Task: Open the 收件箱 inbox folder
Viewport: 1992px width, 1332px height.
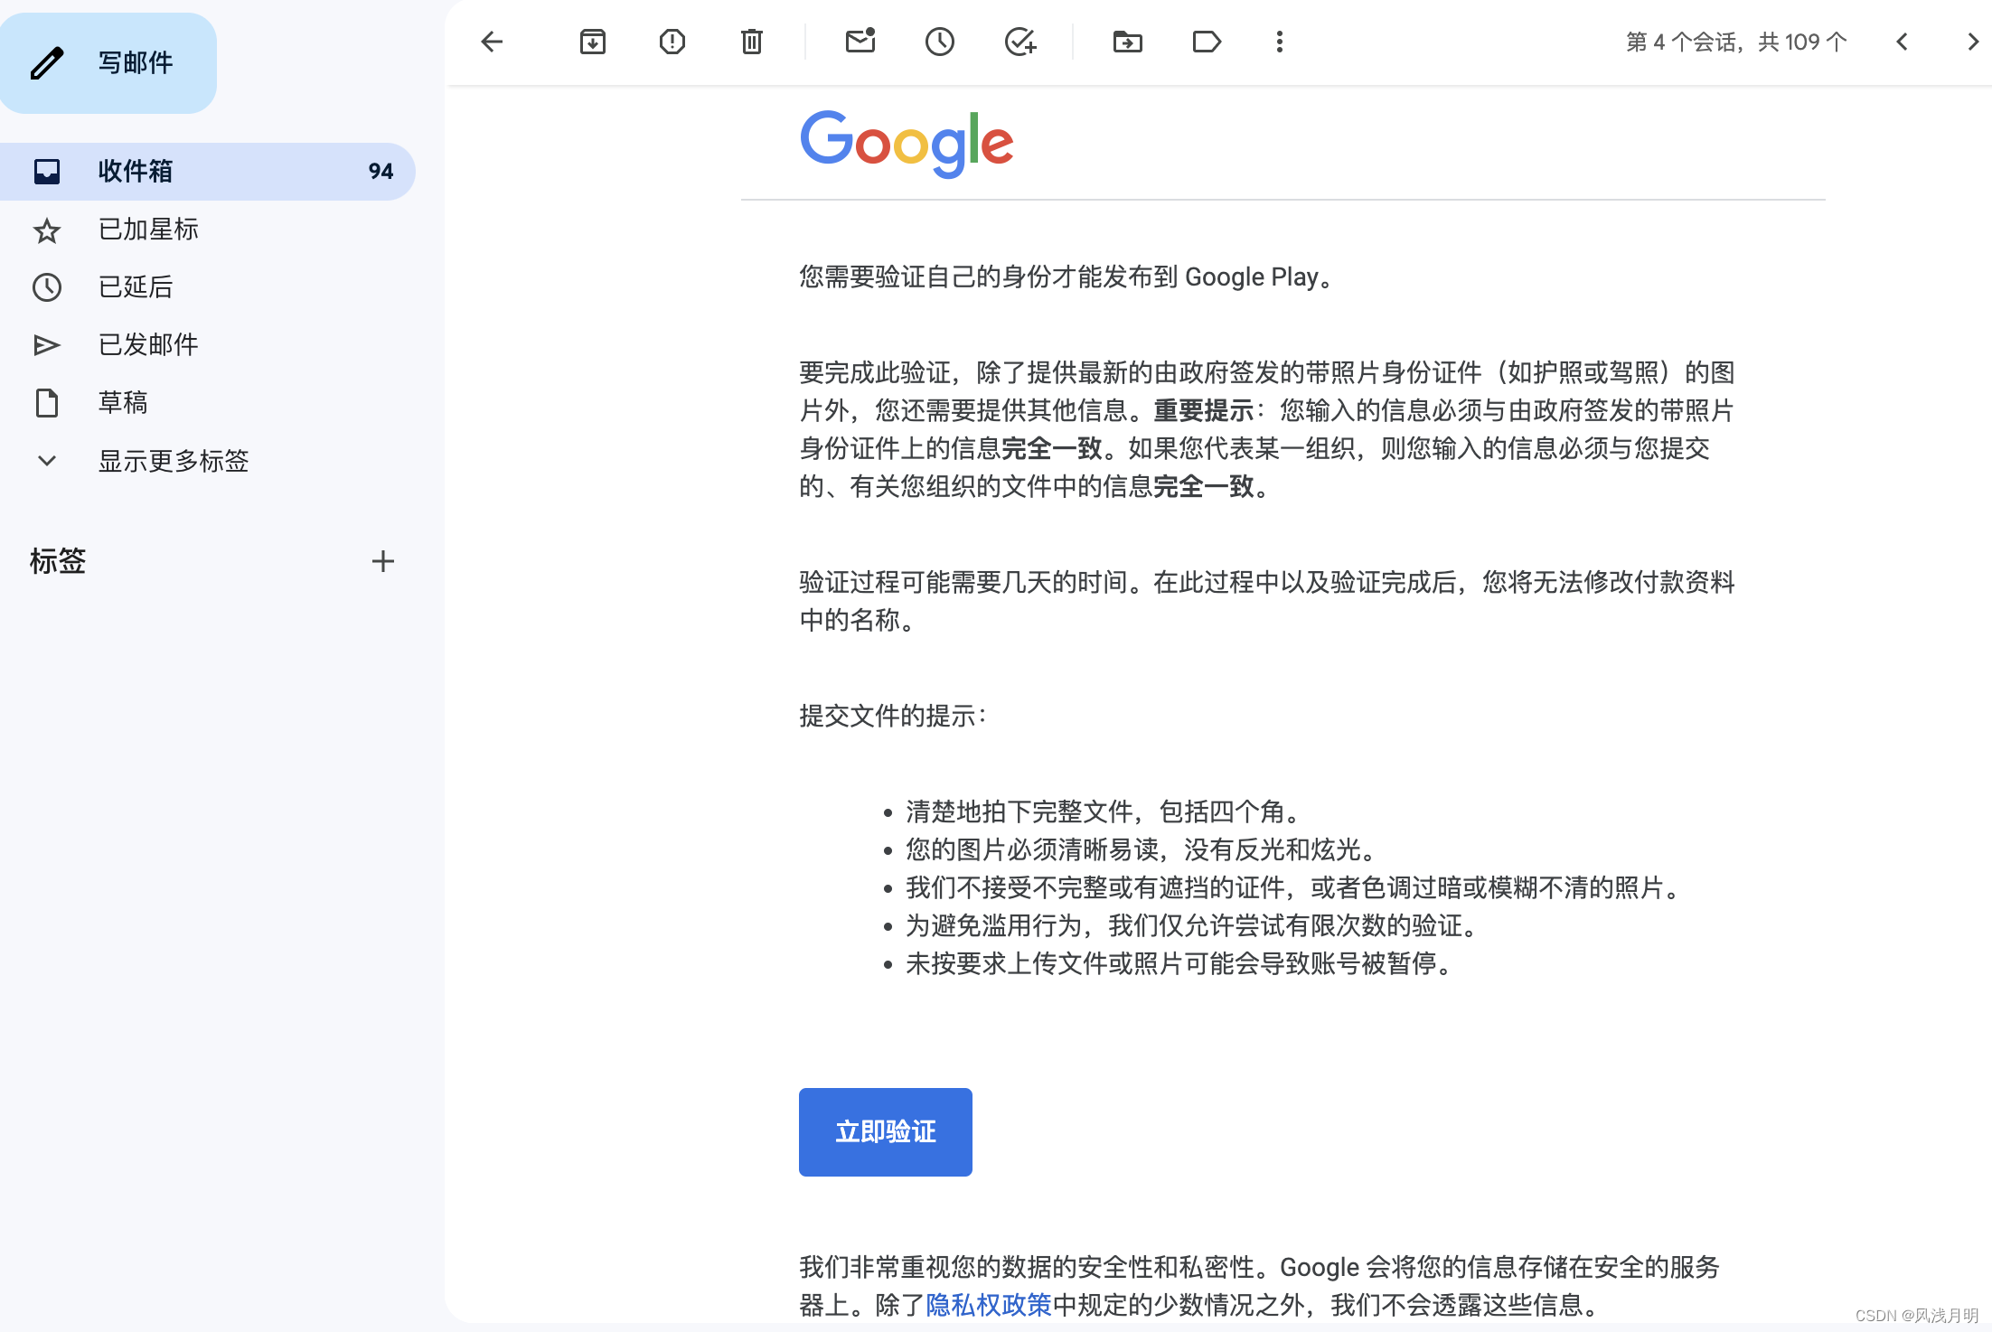Action: (x=136, y=172)
